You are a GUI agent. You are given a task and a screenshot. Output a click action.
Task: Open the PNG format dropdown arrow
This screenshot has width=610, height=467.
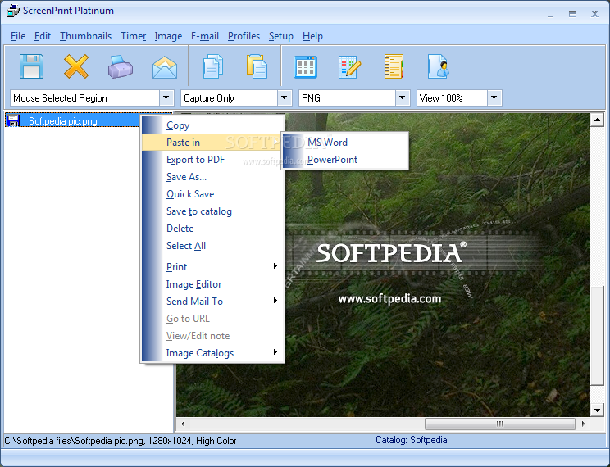click(x=403, y=98)
